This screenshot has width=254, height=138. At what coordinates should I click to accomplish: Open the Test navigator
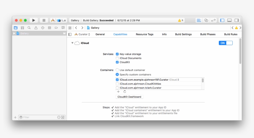(x=43, y=28)
